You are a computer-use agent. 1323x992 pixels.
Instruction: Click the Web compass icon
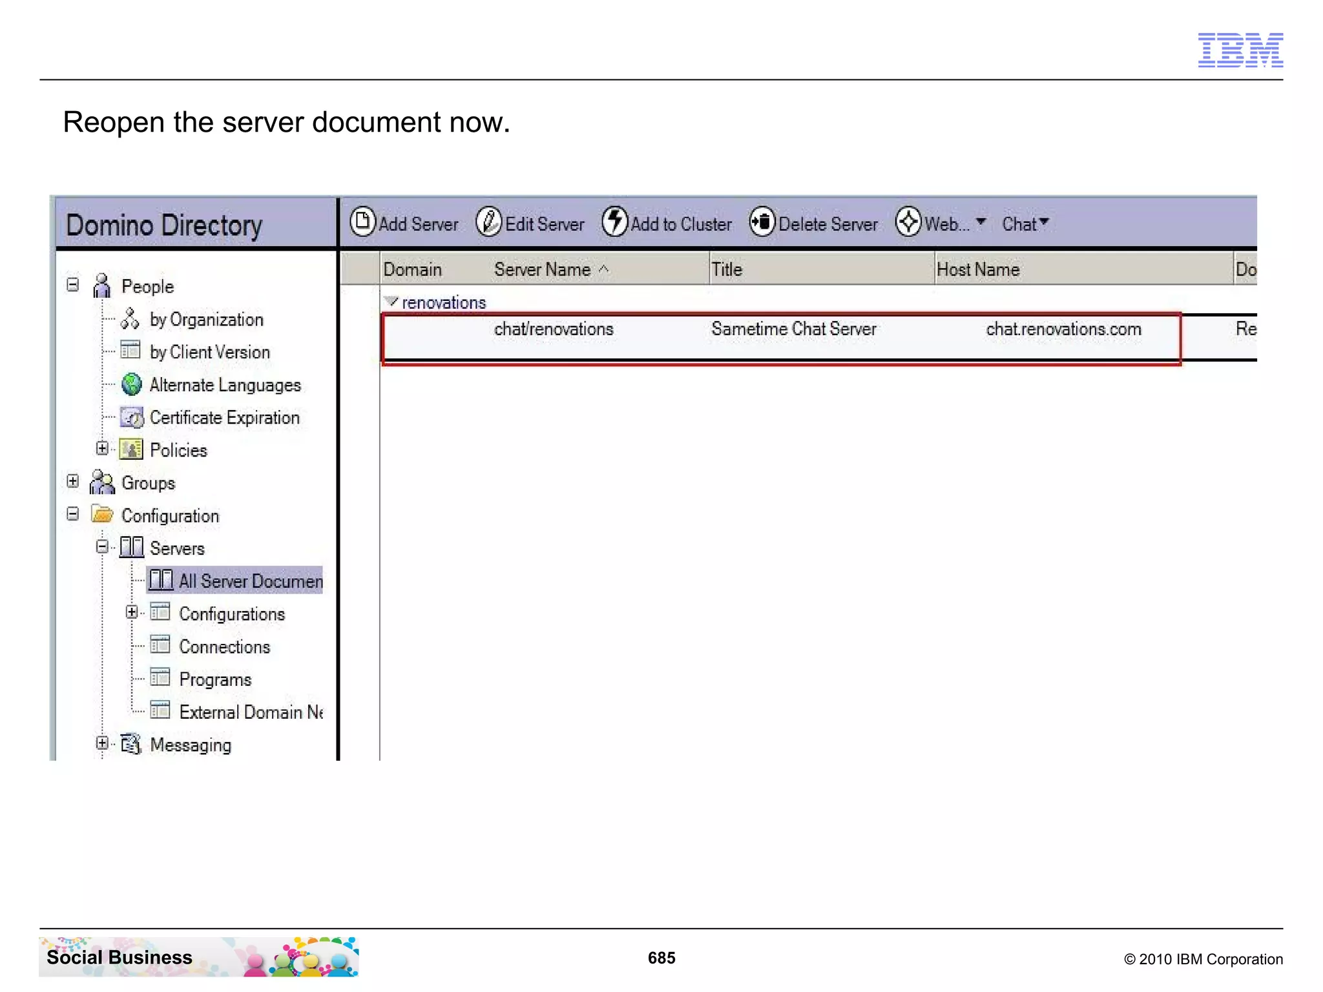coord(908,222)
